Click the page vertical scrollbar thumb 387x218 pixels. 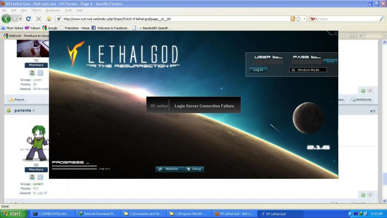pyautogui.click(x=384, y=179)
